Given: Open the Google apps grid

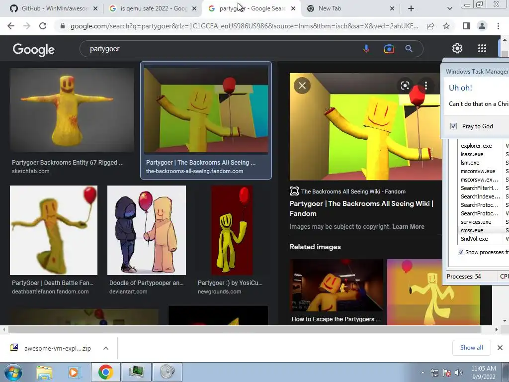Looking at the screenshot, I should pyautogui.click(x=482, y=48).
